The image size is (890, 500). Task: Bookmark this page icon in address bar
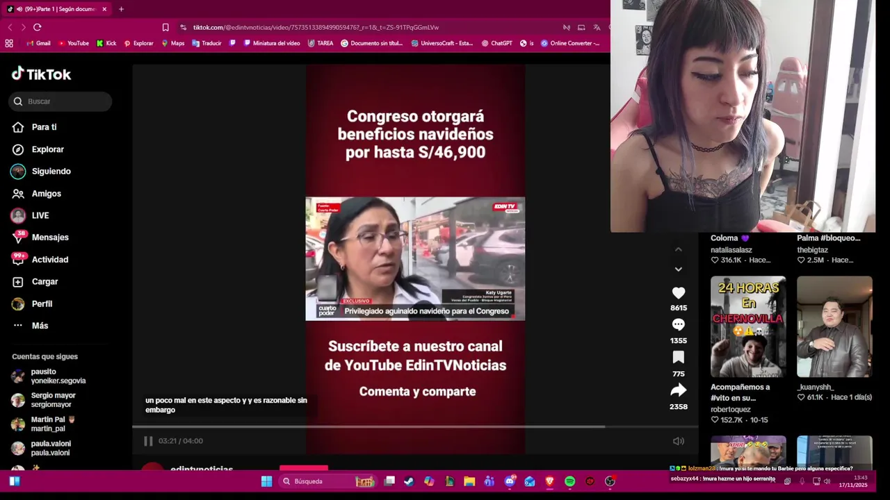point(165,27)
